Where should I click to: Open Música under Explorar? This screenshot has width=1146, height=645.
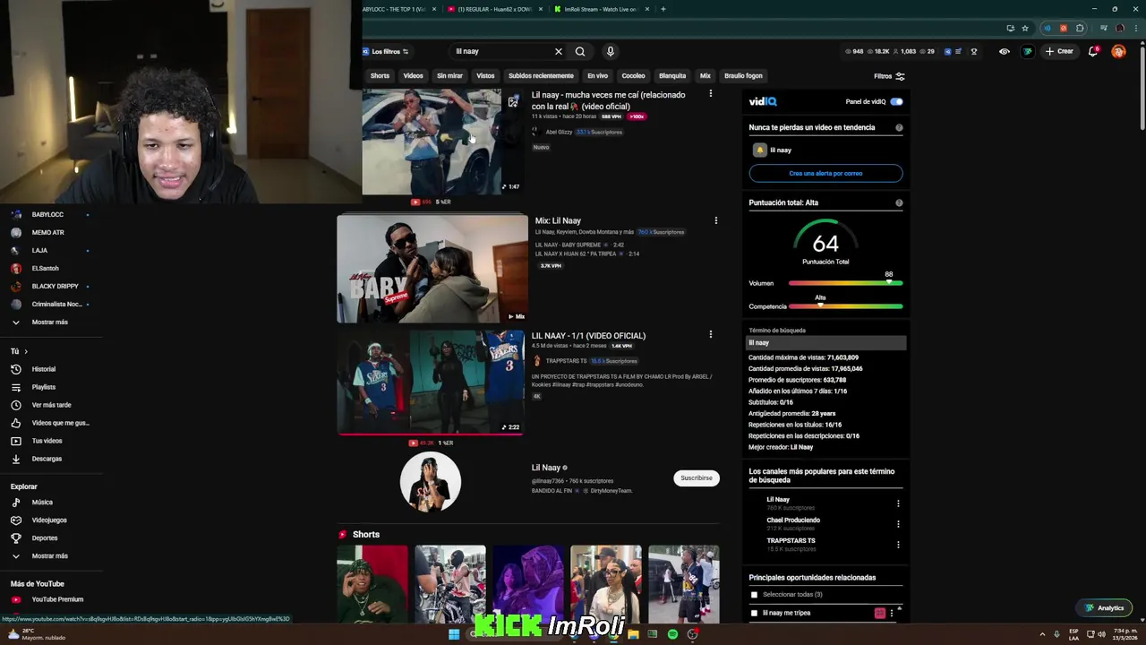pyautogui.click(x=42, y=503)
